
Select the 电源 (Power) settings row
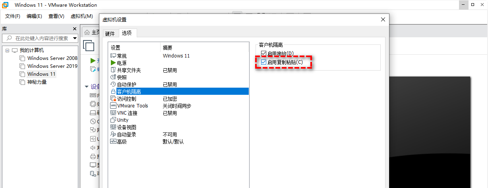click(x=179, y=63)
